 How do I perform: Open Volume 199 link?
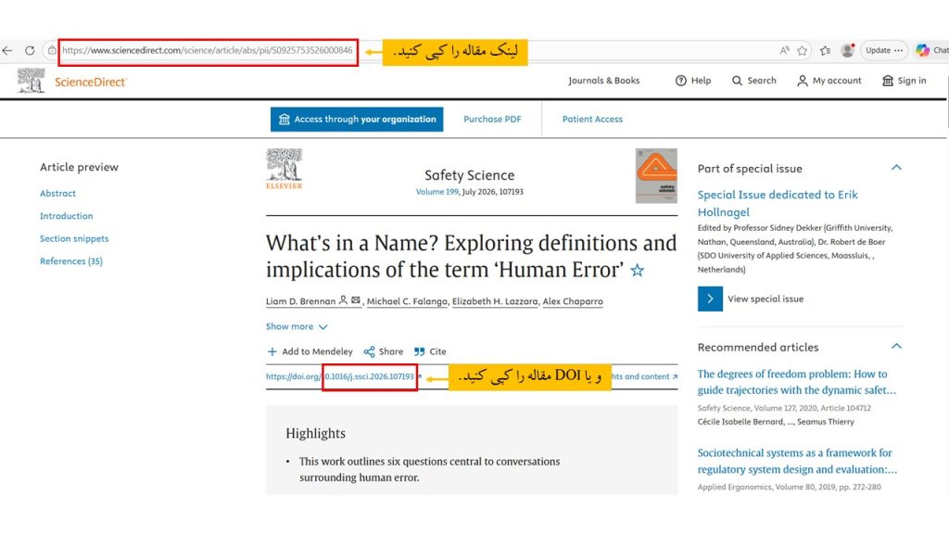click(x=437, y=191)
